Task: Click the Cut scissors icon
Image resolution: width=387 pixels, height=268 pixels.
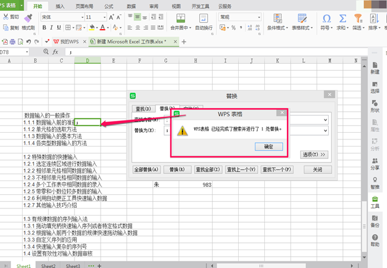Action: 6,17
